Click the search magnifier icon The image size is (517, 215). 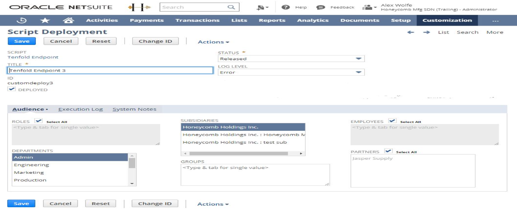(231, 7)
